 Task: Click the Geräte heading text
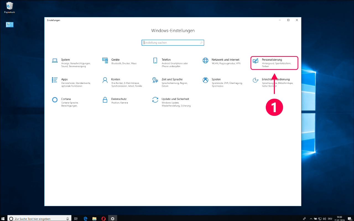115,60
